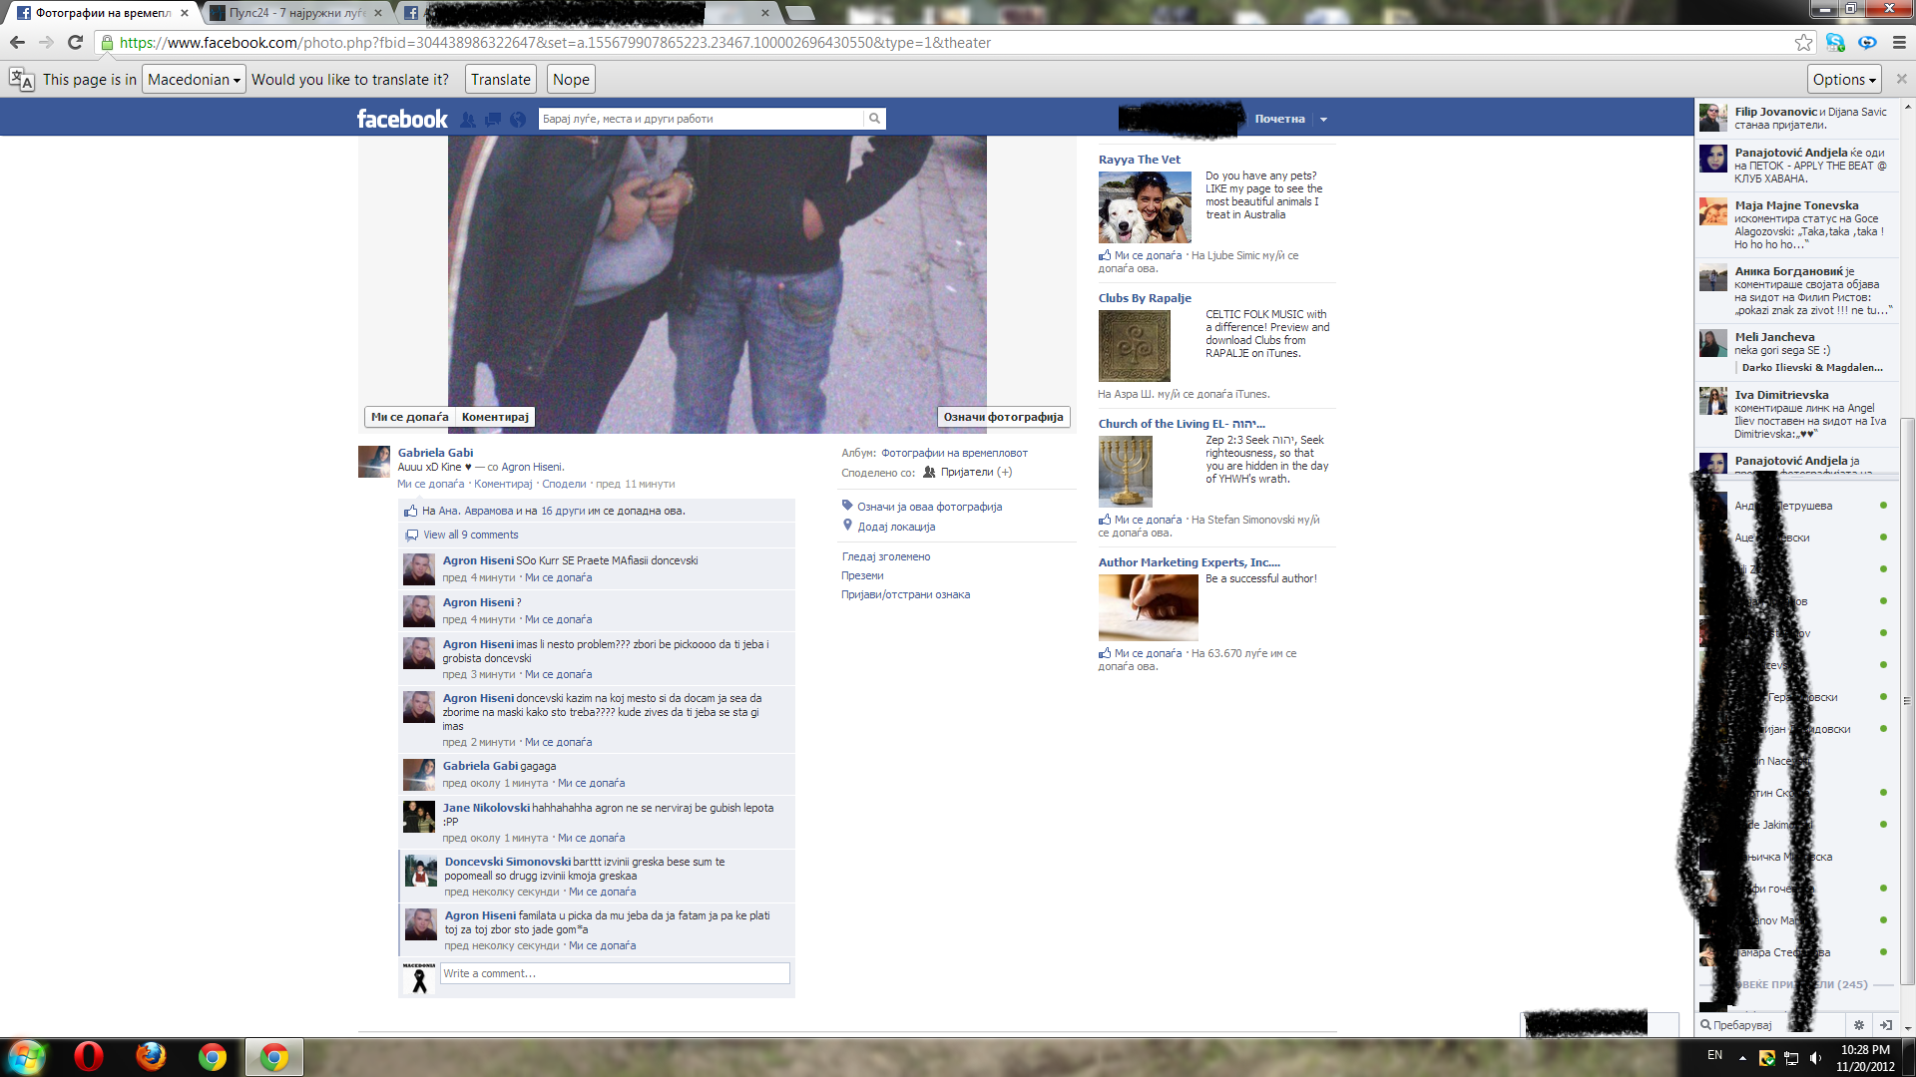Screen dimensions: 1916x1077
Task: Open Doncevski Simonovski profile link
Action: click(508, 862)
